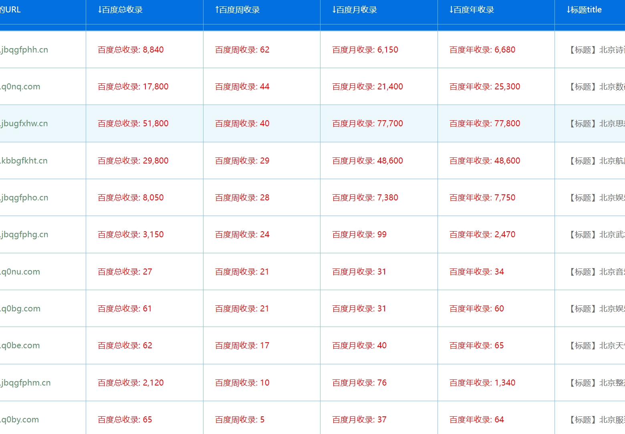Open the jbqgfphh.cn link

(x=24, y=50)
